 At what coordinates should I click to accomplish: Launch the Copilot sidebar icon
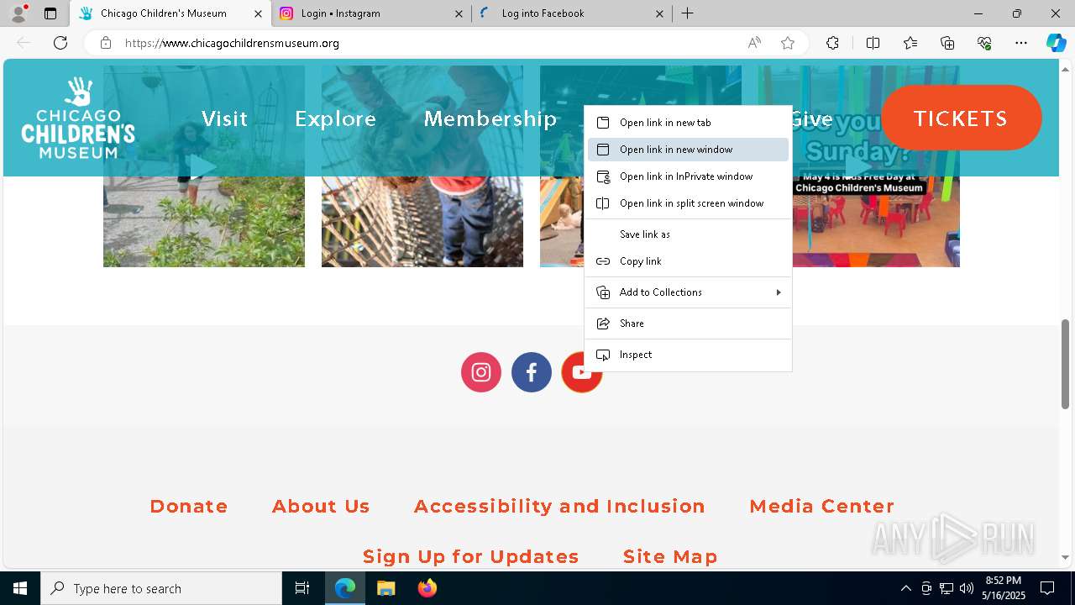click(x=1056, y=43)
